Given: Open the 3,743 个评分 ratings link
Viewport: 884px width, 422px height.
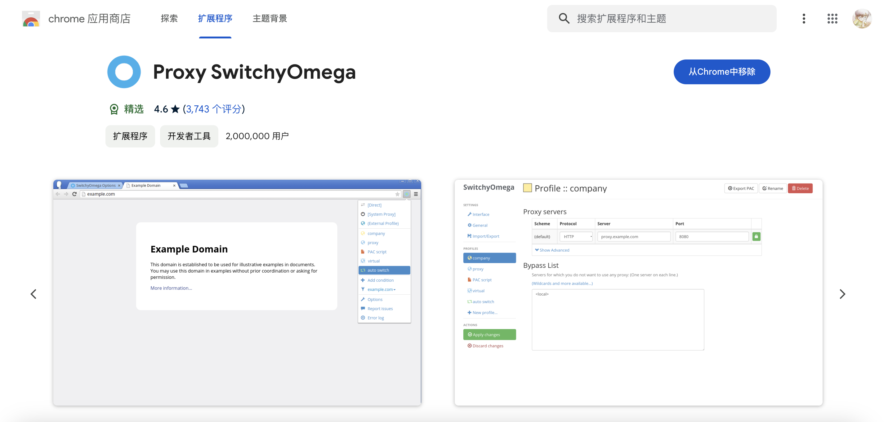Looking at the screenshot, I should tap(213, 109).
